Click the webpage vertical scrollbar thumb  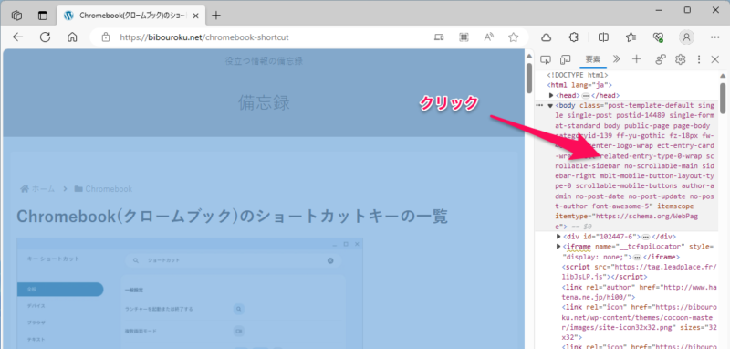tap(529, 78)
